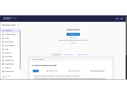Click the Answer Files document icon
Image resolution: width=127 pixels, height=95 pixels.
pyautogui.click(x=3, y=53)
